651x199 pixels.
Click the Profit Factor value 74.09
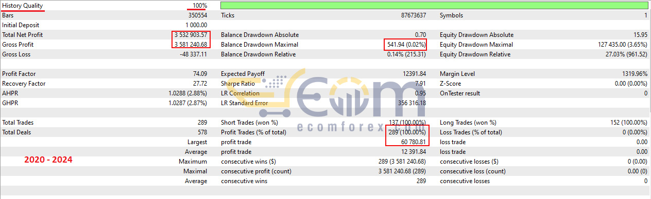200,74
